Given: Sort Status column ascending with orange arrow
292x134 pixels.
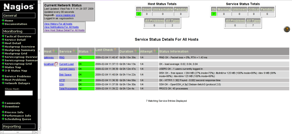Looking at the screenshot, I should point(90,51).
